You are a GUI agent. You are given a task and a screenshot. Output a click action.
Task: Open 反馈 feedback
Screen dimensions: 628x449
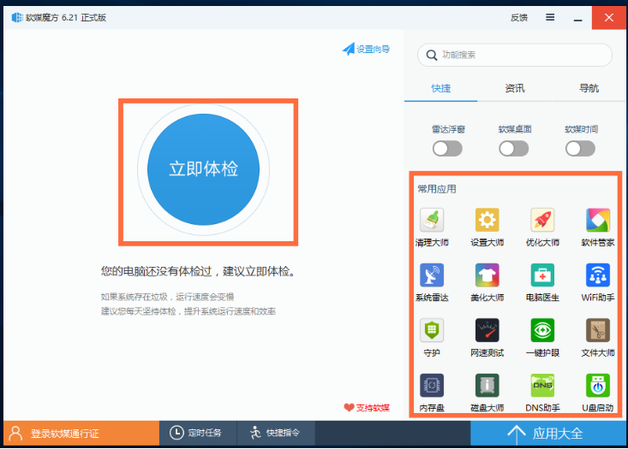(x=519, y=18)
